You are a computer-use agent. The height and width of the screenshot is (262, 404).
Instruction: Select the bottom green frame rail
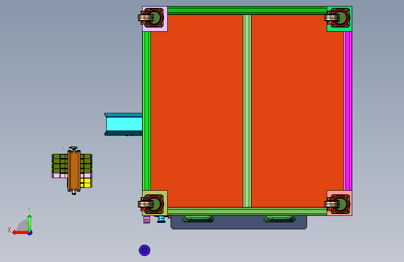point(247,211)
